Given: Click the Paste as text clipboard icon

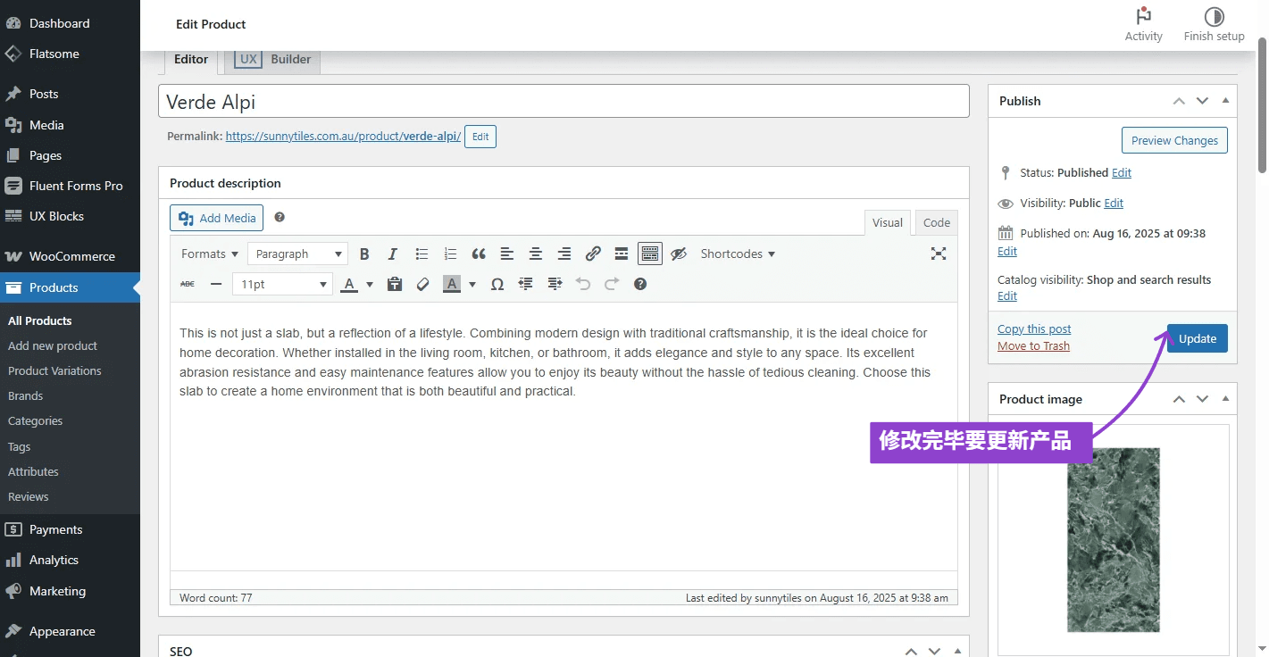Looking at the screenshot, I should (395, 285).
